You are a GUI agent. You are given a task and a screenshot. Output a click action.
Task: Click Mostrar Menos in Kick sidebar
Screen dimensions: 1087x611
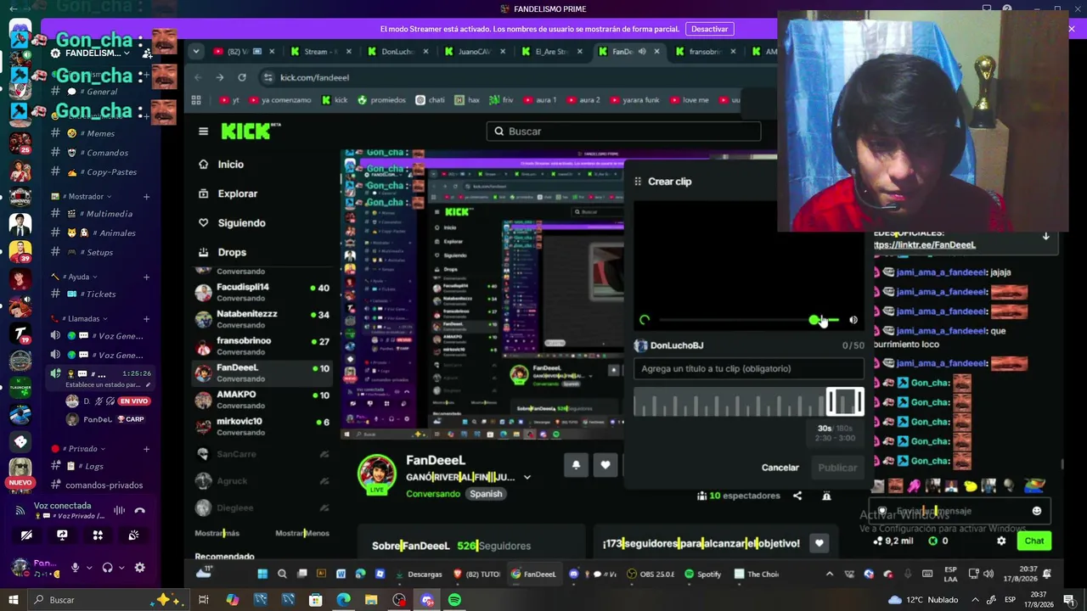[302, 533]
